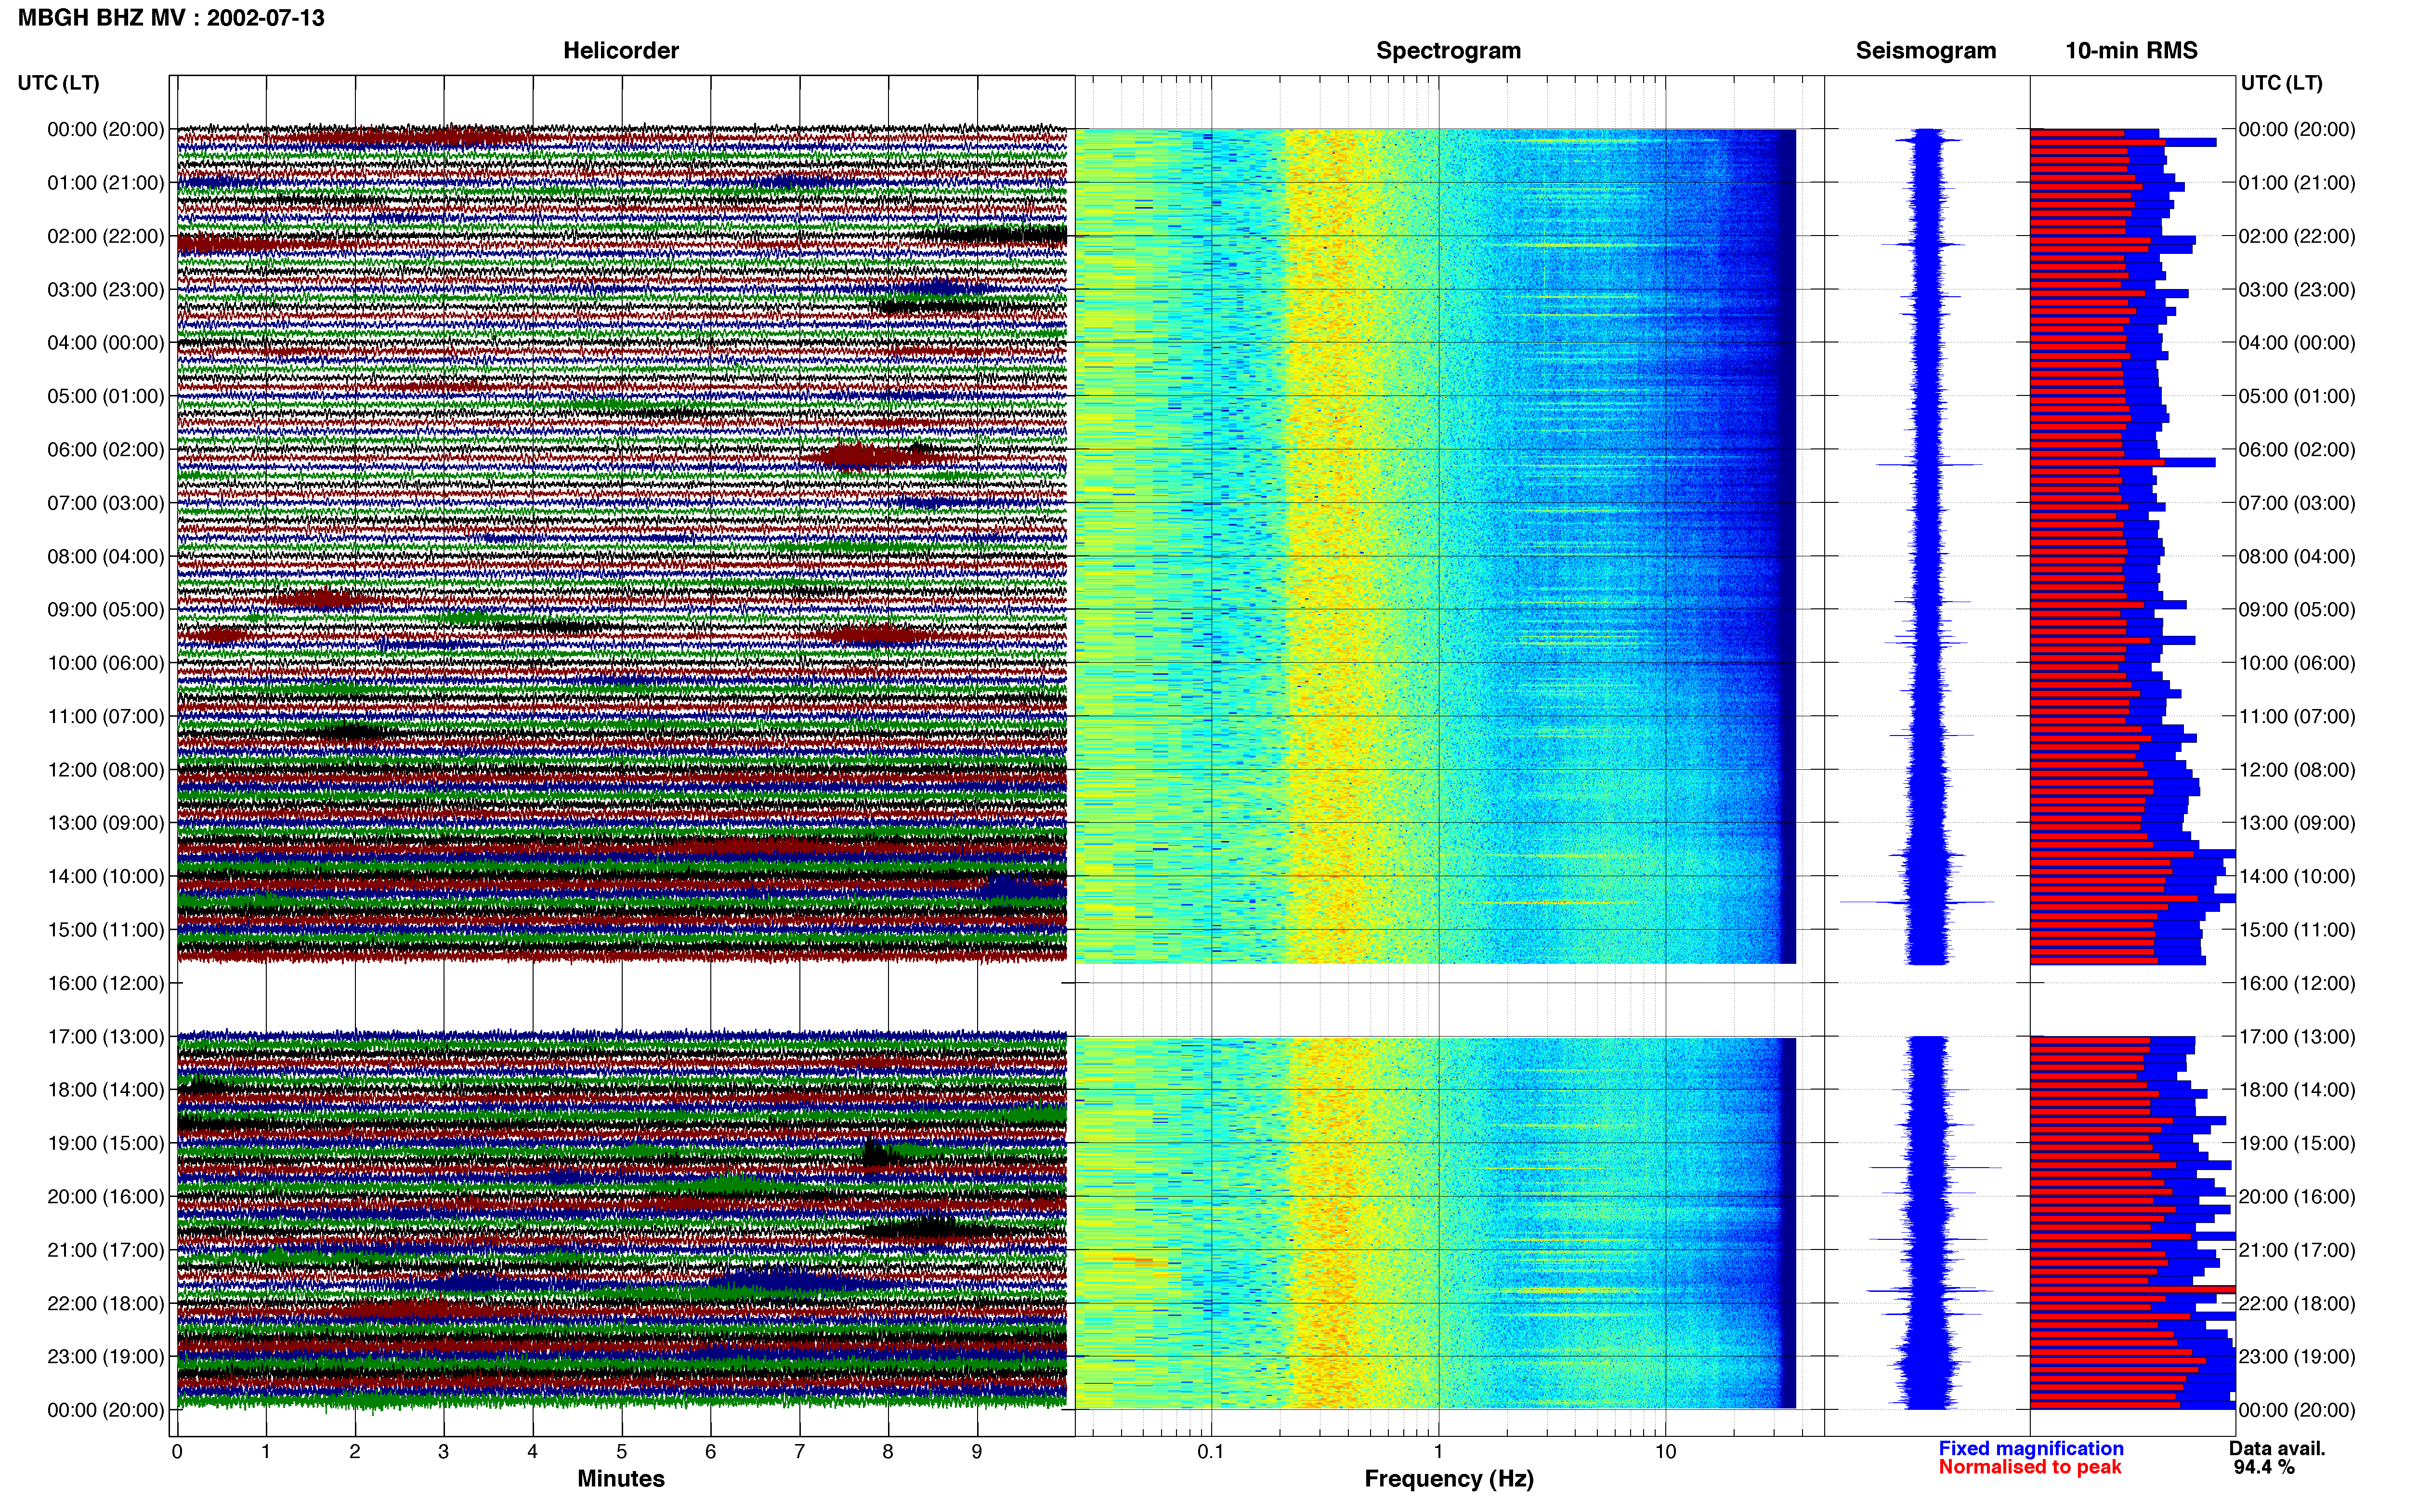Select the 'Spectrogram' panel heading
2417x1512 pixels.
1449,51
